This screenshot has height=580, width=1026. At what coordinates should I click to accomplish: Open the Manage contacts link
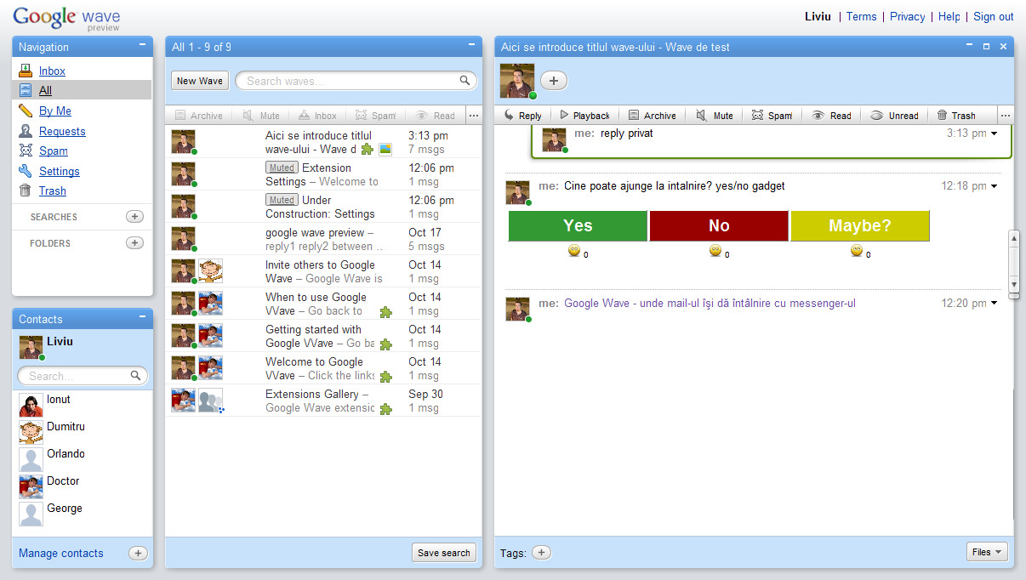(x=61, y=553)
